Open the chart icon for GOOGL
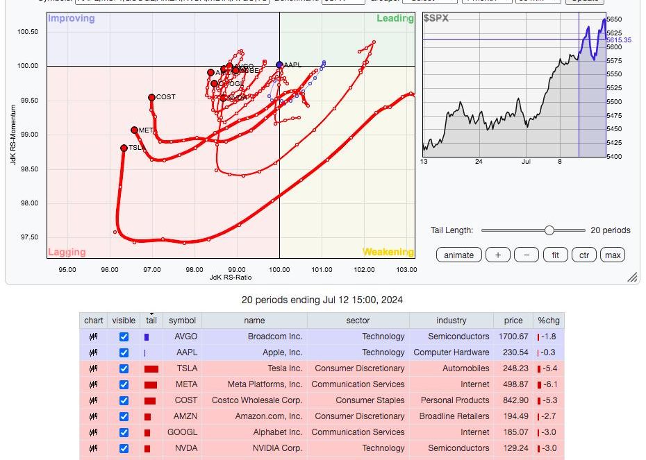 (94, 432)
